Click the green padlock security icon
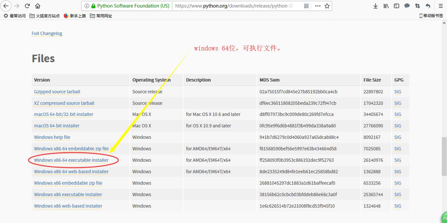 tap(93, 6)
